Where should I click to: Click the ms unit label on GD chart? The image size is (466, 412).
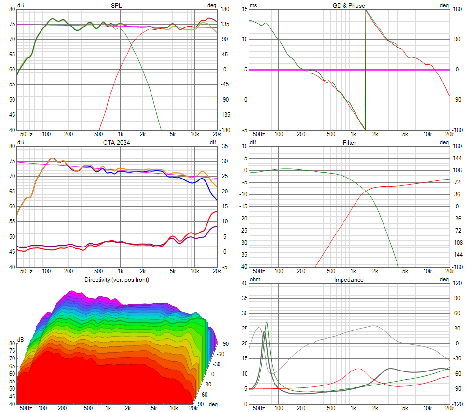(x=254, y=5)
